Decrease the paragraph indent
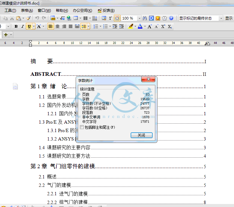Screen dimensions: 234x207 pos(115,26)
